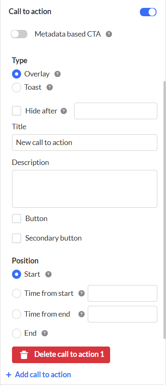Select the Toast type radio button
Viewport: 166px width, 386px height.
17,87
